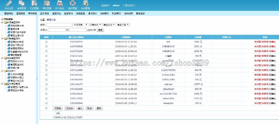Screen dimensions: 279x124
Task: Click the 管理图片信息 tree item
Action: click(17, 91)
